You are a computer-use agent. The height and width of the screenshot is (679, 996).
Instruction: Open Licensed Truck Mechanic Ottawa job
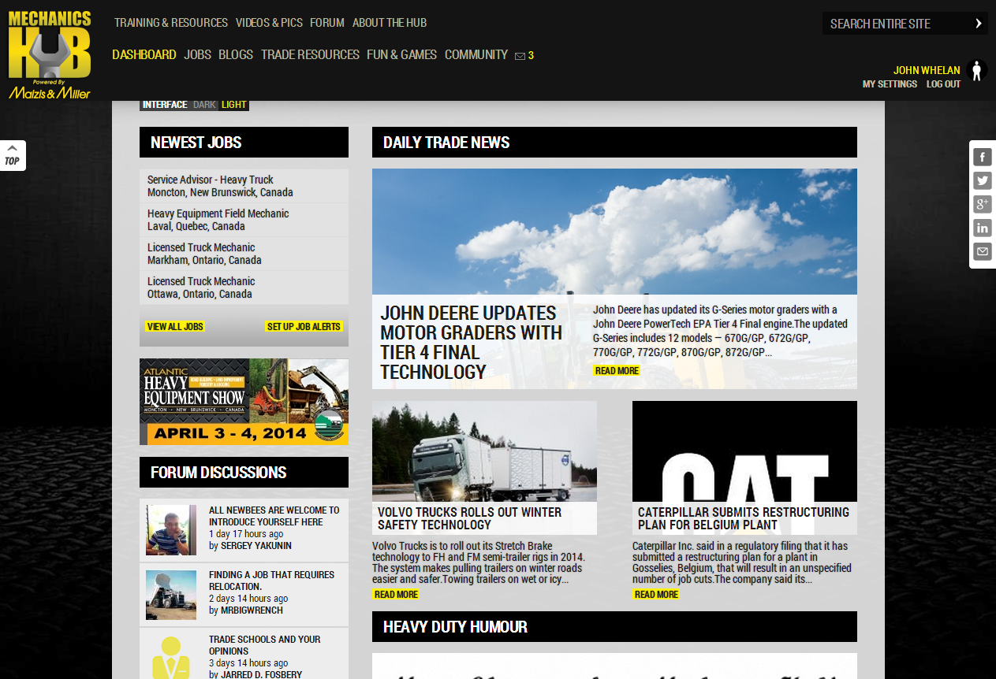click(244, 288)
